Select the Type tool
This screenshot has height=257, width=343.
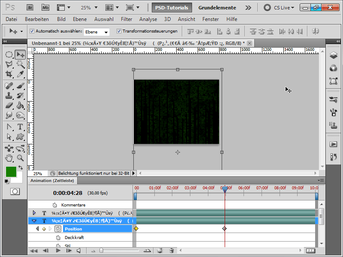tap(20, 127)
